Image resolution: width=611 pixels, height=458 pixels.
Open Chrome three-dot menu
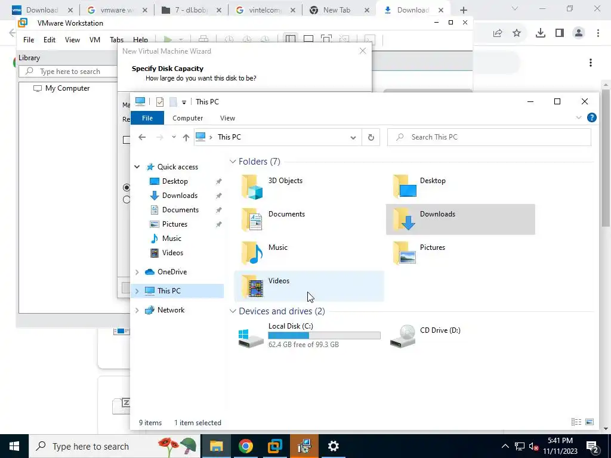598,33
